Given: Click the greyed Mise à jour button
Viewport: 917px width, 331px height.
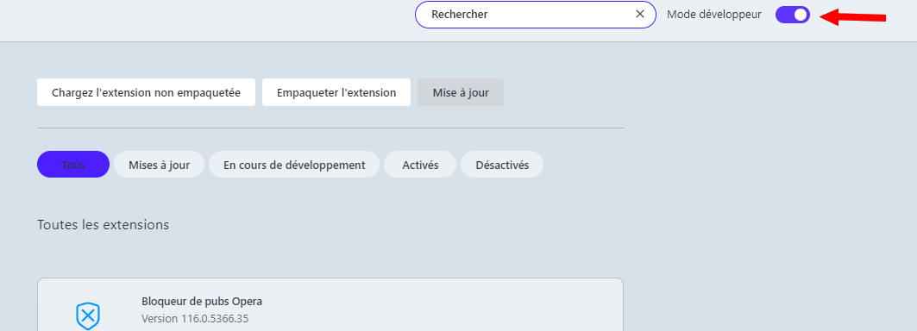Looking at the screenshot, I should (461, 92).
